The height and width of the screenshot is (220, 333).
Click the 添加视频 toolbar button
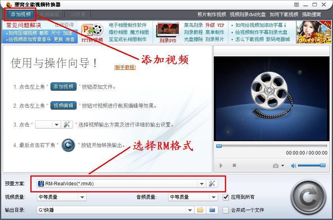point(21,15)
